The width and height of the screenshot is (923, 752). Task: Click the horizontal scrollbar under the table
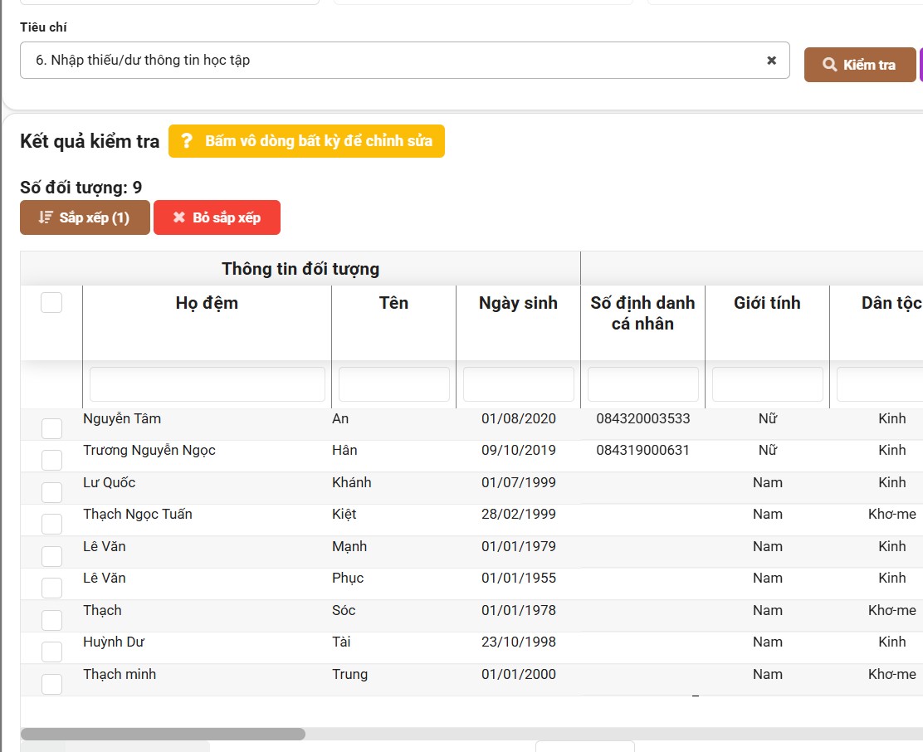(x=163, y=734)
